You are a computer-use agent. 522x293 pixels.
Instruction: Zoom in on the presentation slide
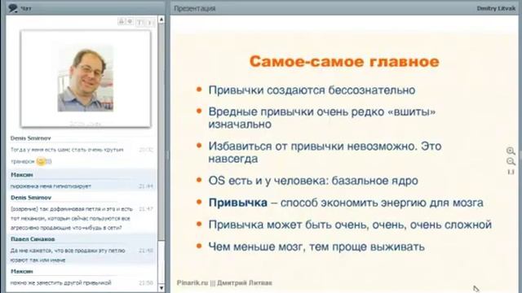[x=511, y=151]
